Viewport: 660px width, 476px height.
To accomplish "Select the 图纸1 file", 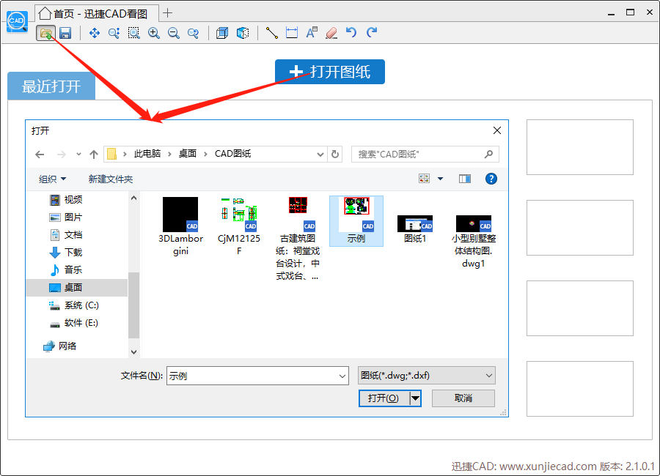I will pyautogui.click(x=415, y=229).
